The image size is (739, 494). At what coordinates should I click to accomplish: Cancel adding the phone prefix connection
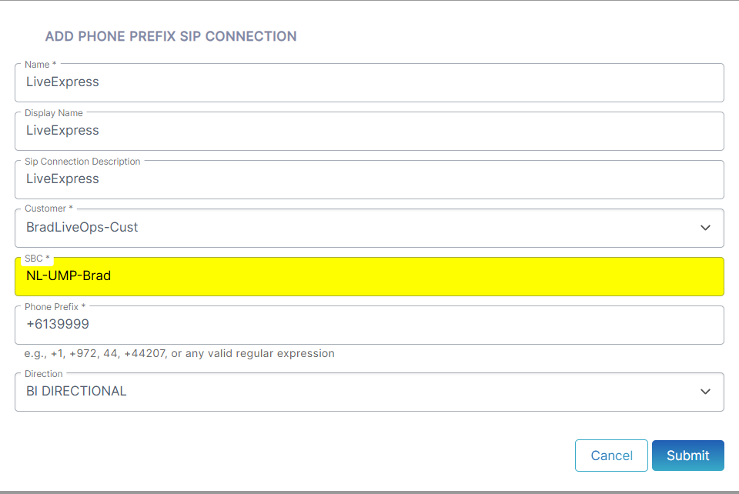(611, 456)
